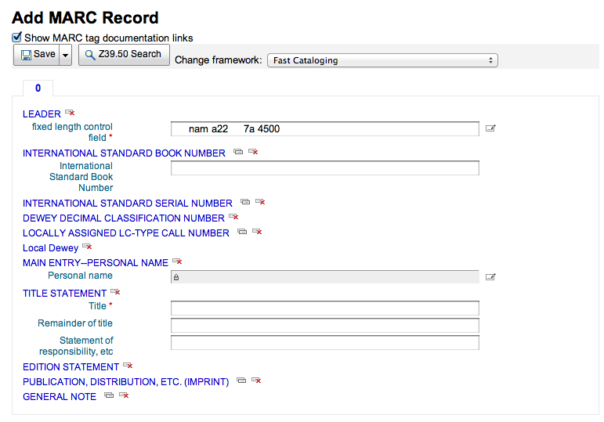Image resolution: width=604 pixels, height=422 pixels.
Task: Open the Change framework dropdown
Action: tap(382, 60)
